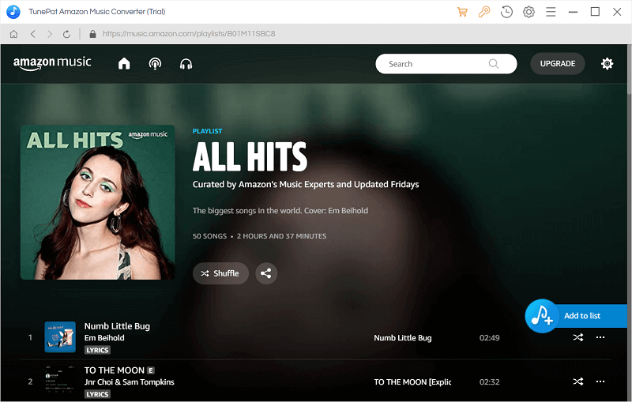The width and height of the screenshot is (632, 402).
Task: Open TunePat settings gear in title bar
Action: [x=529, y=12]
